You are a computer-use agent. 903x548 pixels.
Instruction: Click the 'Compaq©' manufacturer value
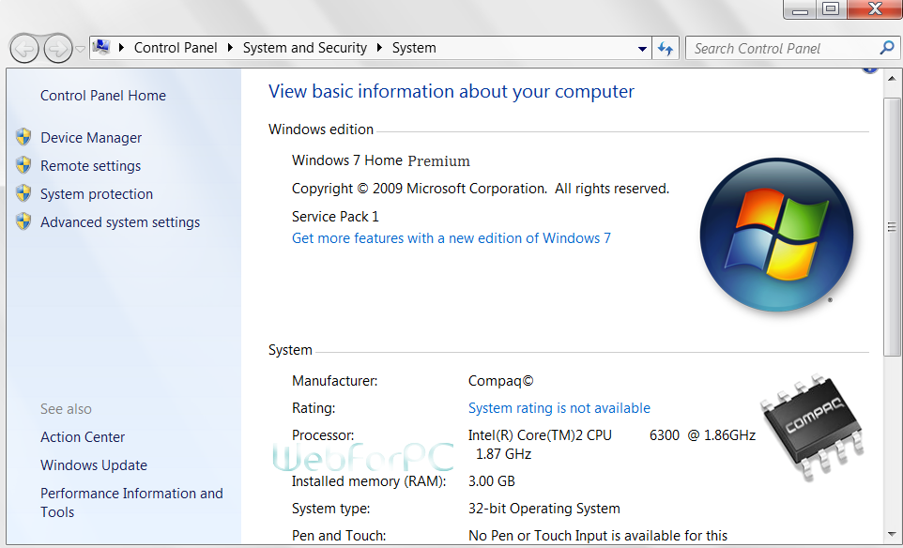point(501,381)
